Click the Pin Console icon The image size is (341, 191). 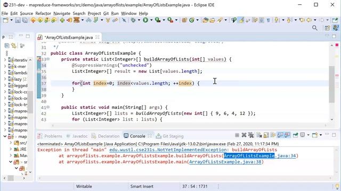[x=295, y=135]
